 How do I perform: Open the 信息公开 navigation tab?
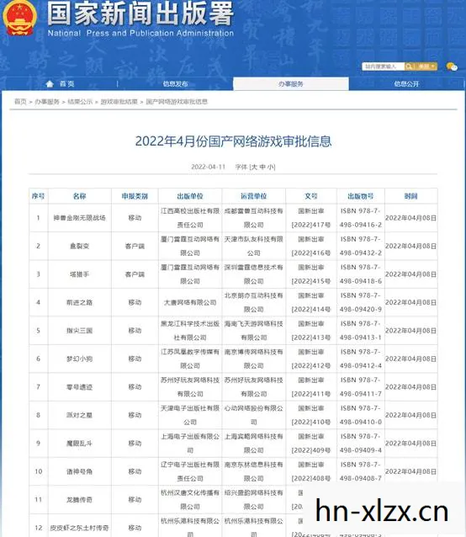pos(406,84)
